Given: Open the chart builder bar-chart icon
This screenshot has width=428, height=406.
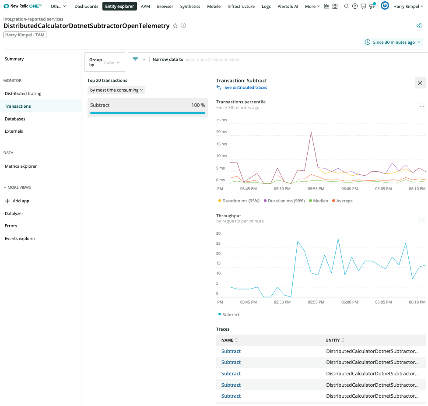Looking at the screenshot, I should pos(327,7).
